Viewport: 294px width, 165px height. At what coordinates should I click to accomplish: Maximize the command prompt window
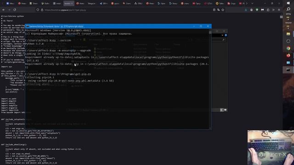point(201,26)
